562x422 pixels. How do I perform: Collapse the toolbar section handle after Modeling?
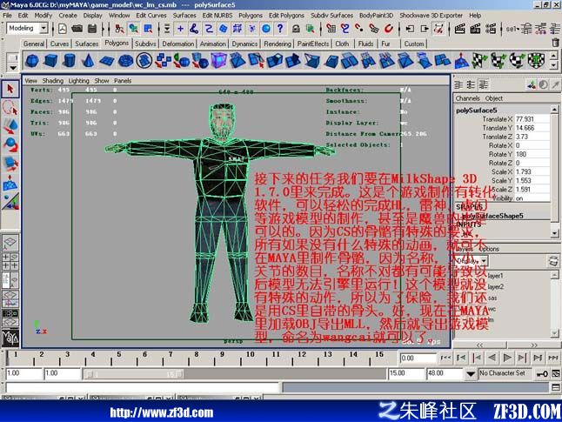point(53,29)
